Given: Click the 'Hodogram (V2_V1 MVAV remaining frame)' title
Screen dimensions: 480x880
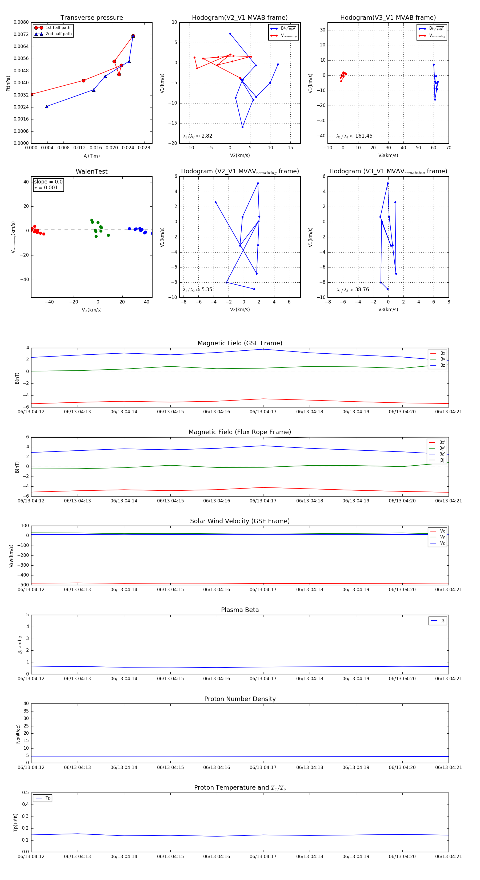Looking at the screenshot, I should [x=240, y=171].
